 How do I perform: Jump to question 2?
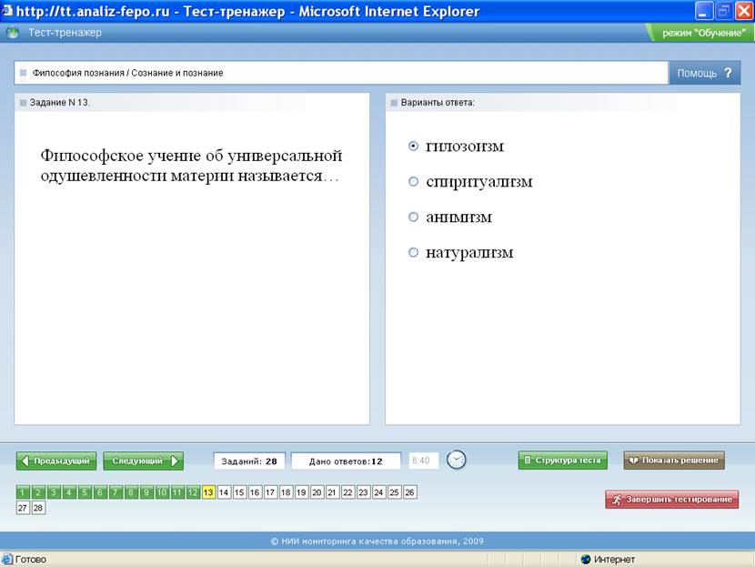pos(38,492)
